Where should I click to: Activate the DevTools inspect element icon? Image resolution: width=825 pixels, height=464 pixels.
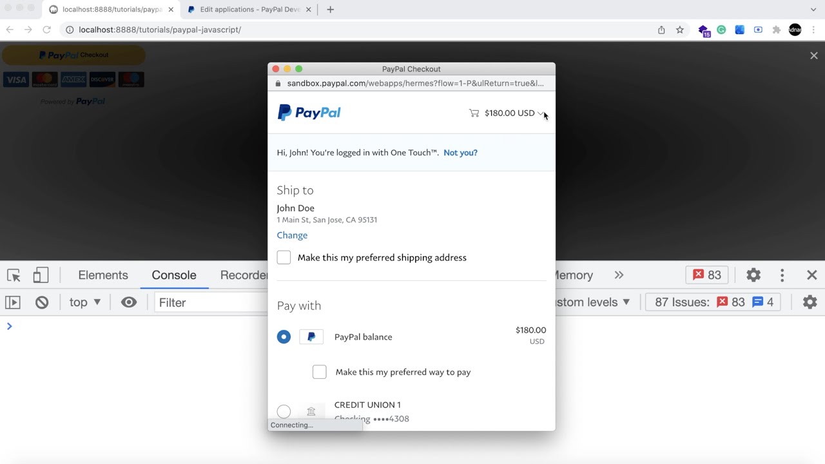(14, 275)
